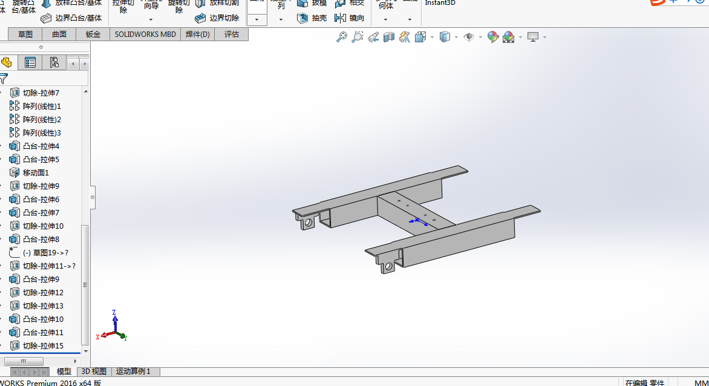
Task: Click the Dynamic Annotation Views icon
Action: pyautogui.click(x=404, y=37)
